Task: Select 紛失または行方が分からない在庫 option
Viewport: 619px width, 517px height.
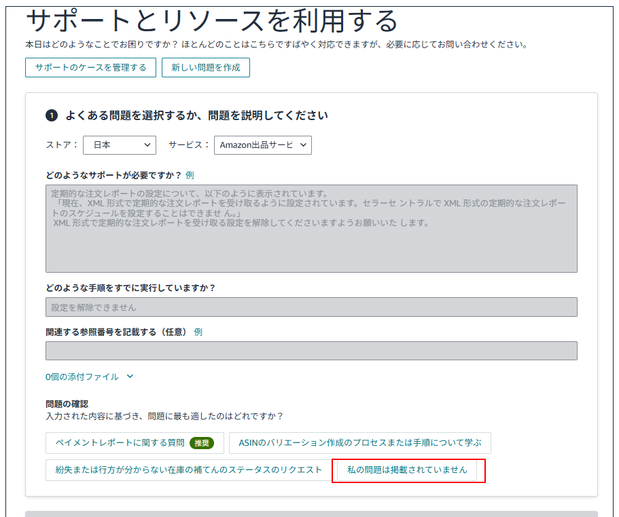Action: tap(188, 470)
